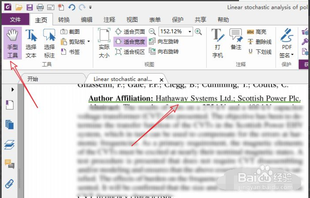Switch to the 共享 ribbon tab

pyautogui.click(x=201, y=20)
